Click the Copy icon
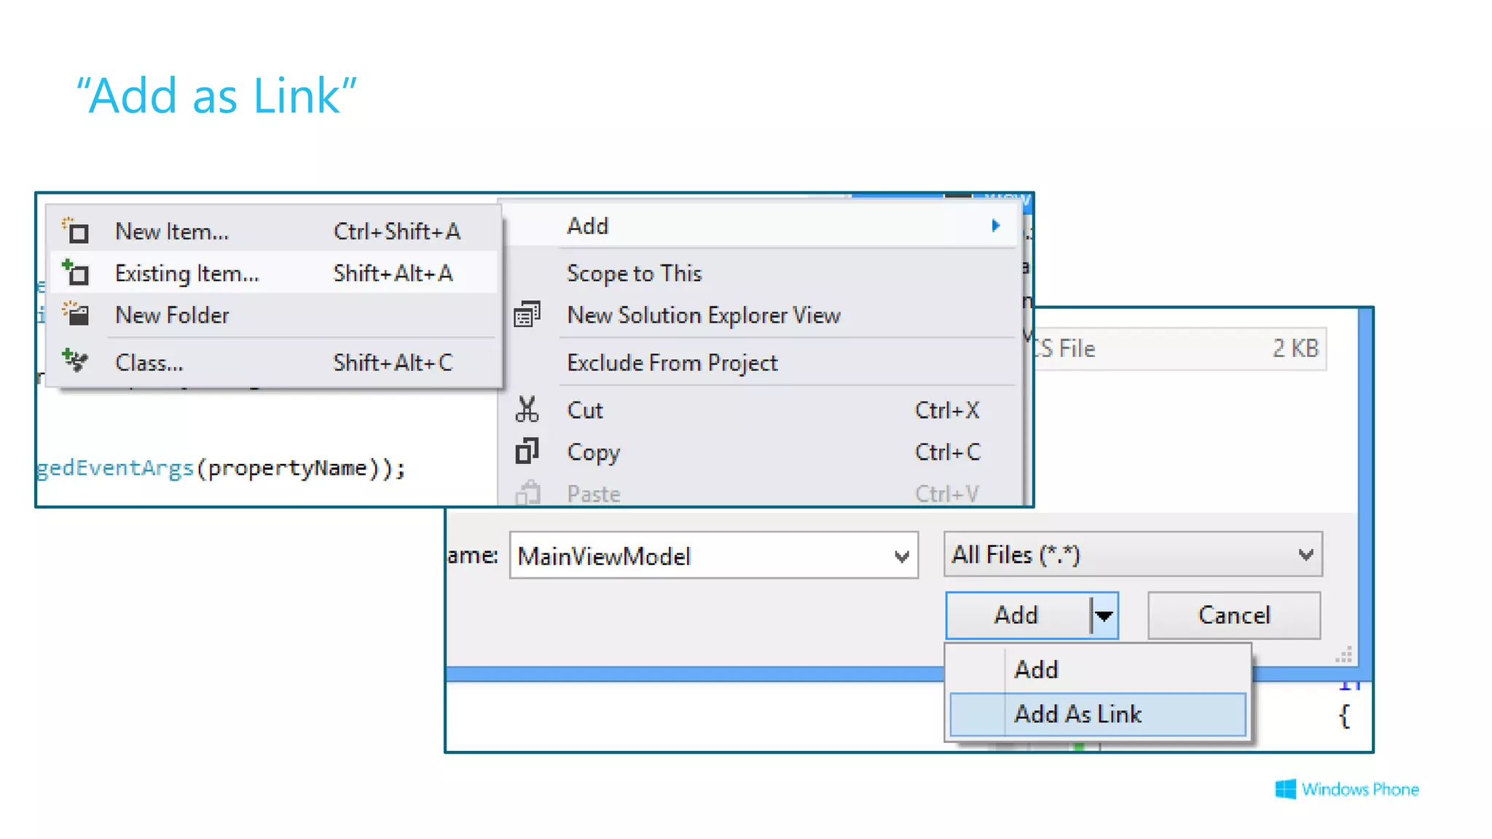The width and height of the screenshot is (1492, 839). (527, 452)
